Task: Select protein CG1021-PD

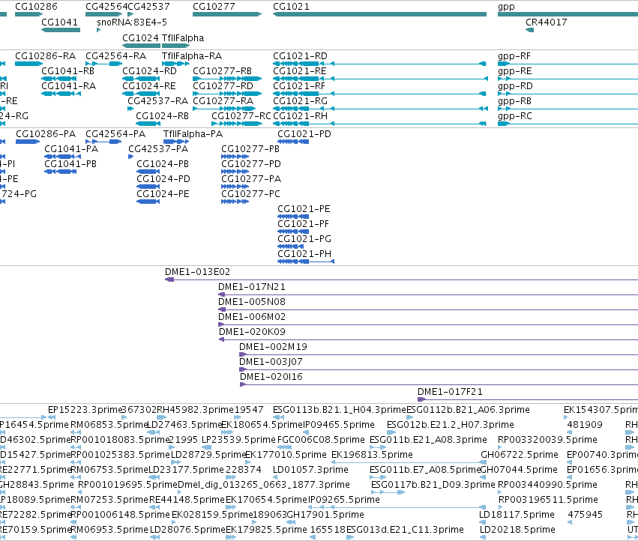Action: (x=304, y=134)
